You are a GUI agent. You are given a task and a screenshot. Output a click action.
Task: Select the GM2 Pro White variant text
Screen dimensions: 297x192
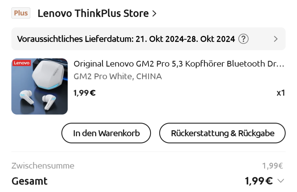[x=118, y=76]
